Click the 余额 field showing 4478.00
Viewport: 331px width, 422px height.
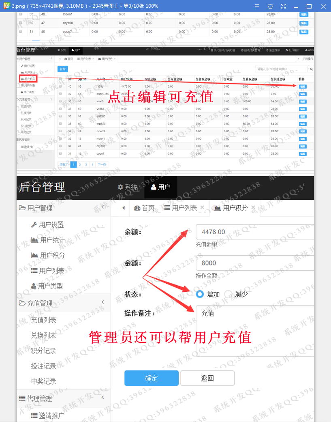255,232
